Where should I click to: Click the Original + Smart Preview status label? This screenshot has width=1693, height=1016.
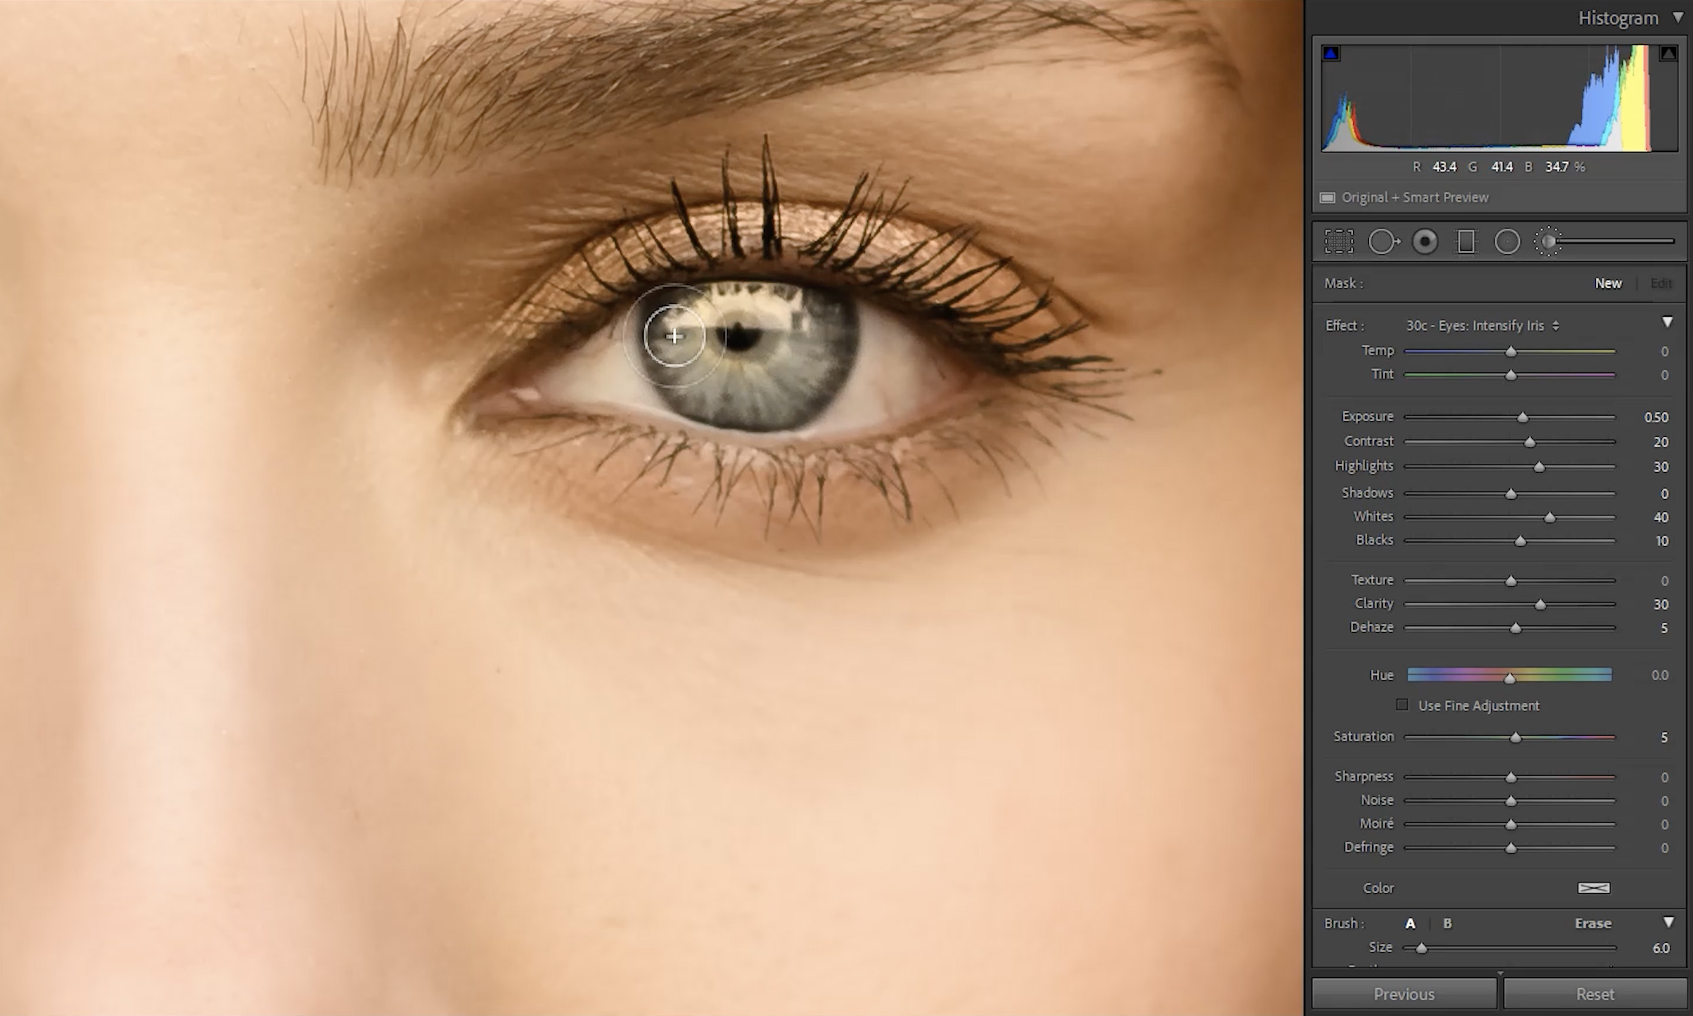[1414, 197]
